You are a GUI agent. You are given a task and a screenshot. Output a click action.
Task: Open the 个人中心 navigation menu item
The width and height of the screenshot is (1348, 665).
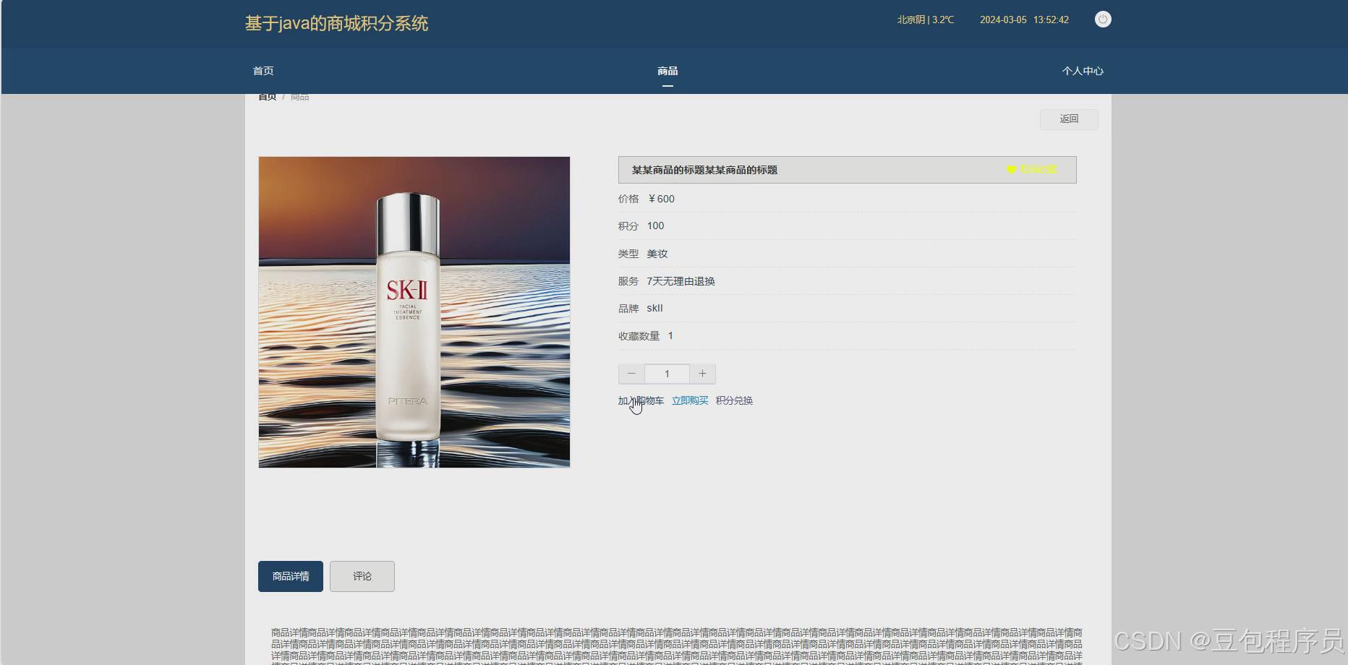click(x=1083, y=71)
